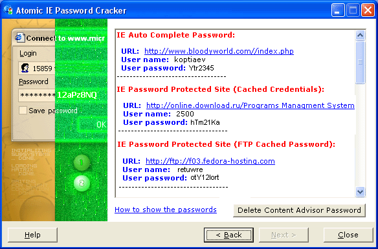Select the green step 1 circle
This screenshot has width=378, height=249.
[x=82, y=162]
